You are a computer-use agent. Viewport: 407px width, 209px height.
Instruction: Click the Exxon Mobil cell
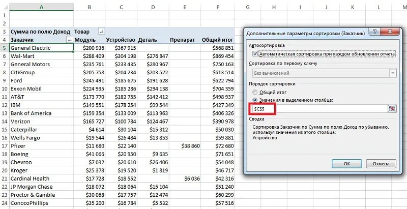pyautogui.click(x=42, y=88)
